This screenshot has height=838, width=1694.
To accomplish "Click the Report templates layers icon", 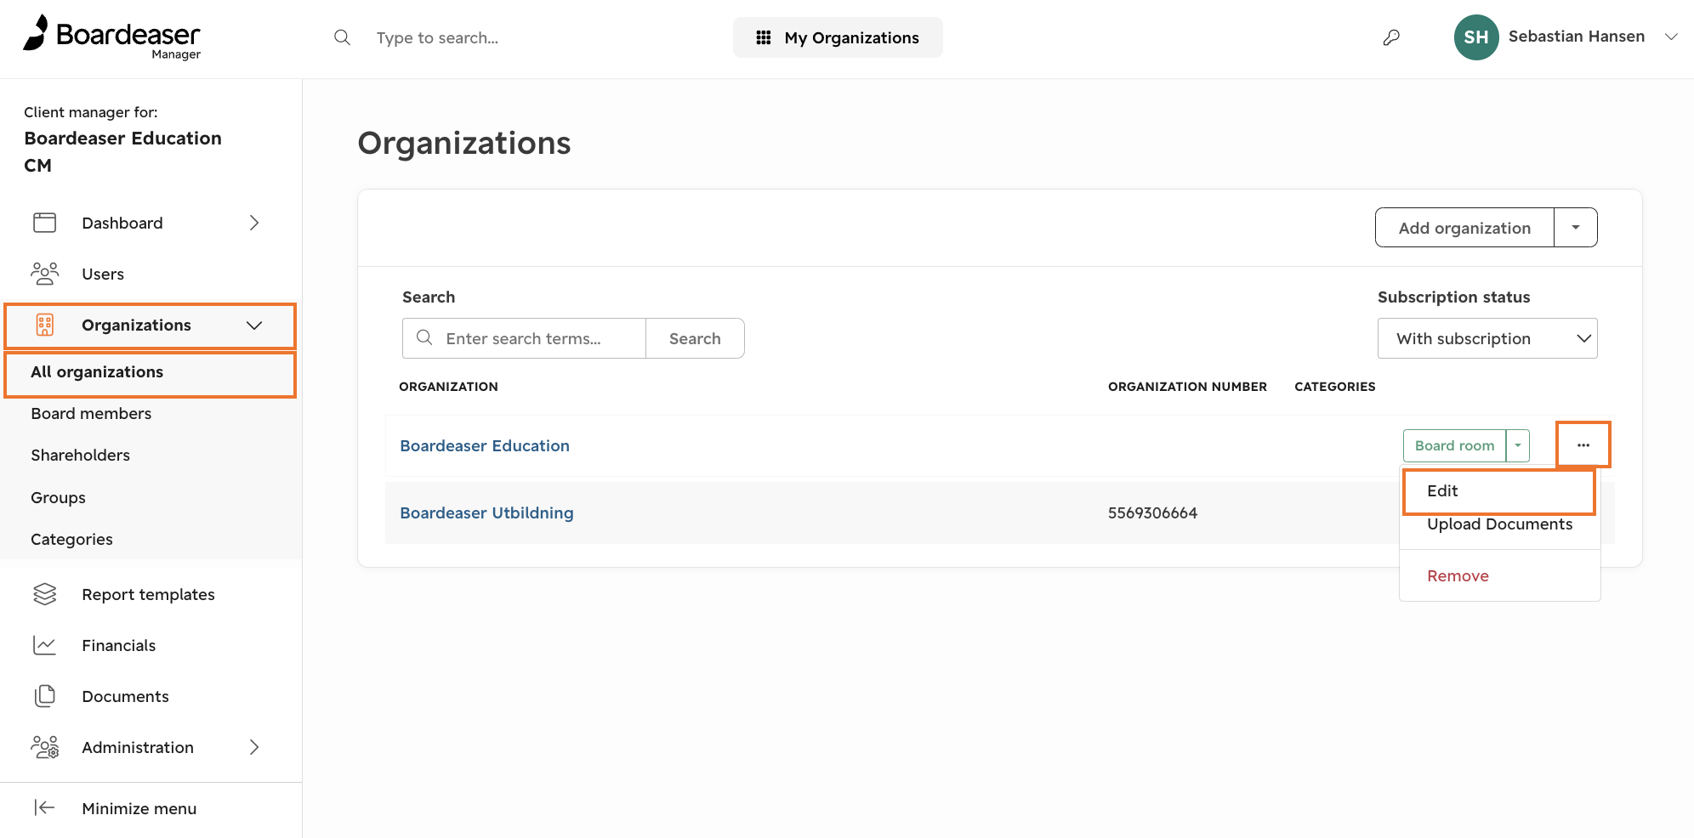I will 45,594.
